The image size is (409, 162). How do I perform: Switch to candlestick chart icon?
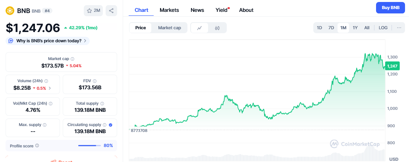[217, 28]
